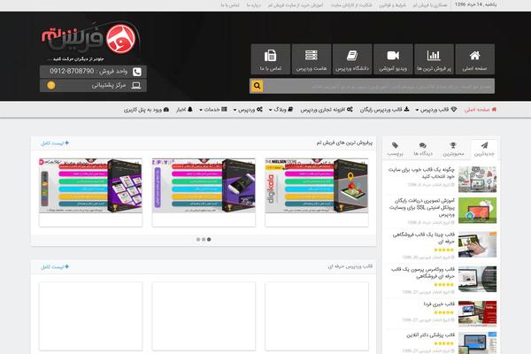Screen dimensions: 531x354
Task: Switch to the tags tab with the tag icon
Action: pos(395,149)
